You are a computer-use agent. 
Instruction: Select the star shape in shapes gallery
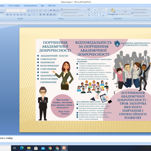point(103,15)
